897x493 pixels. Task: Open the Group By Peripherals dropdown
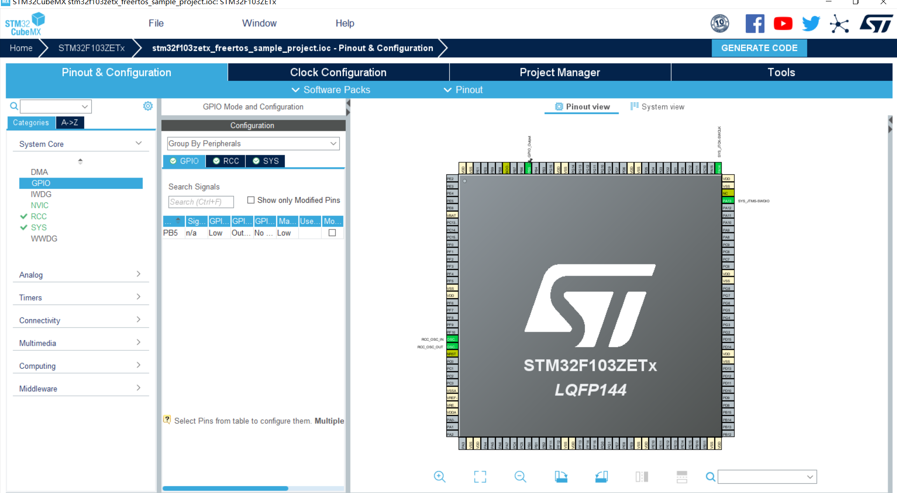(253, 143)
